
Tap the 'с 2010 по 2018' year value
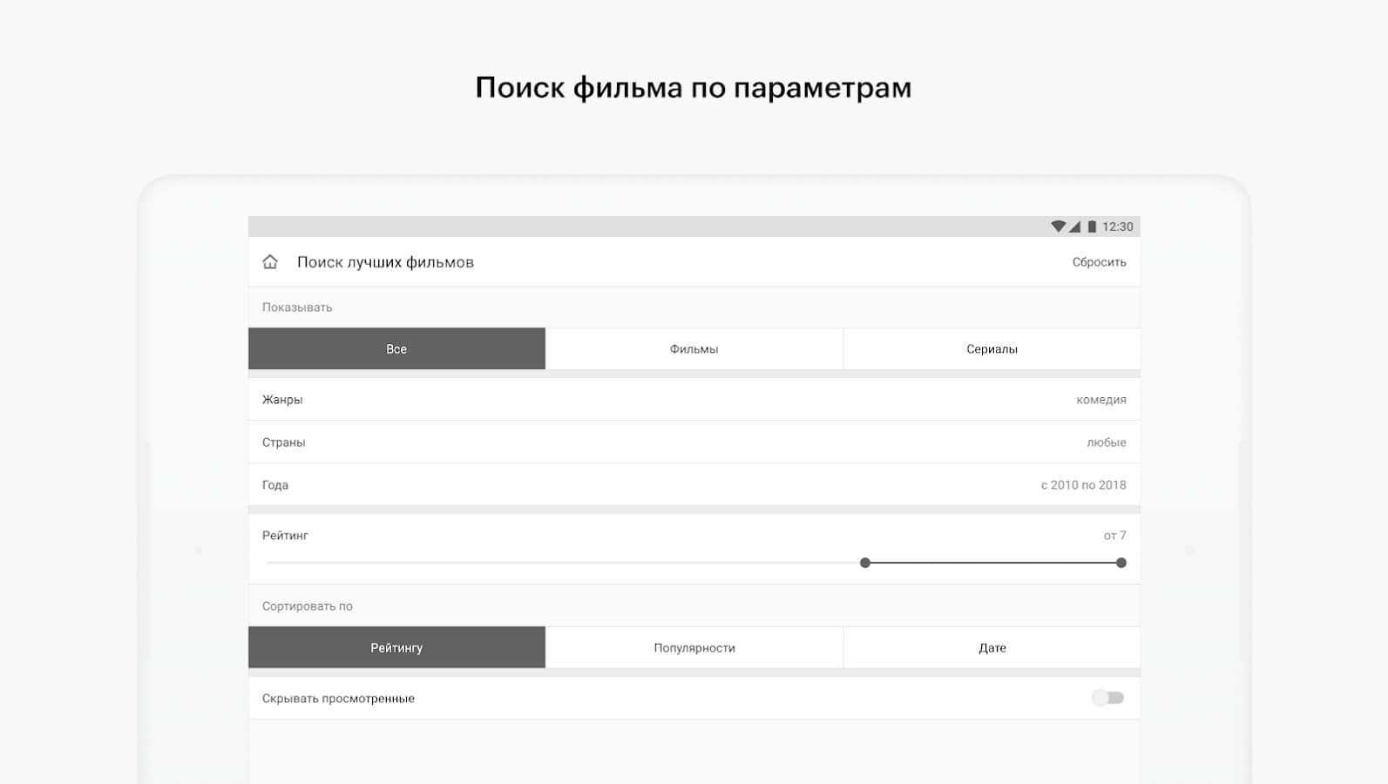(1083, 485)
